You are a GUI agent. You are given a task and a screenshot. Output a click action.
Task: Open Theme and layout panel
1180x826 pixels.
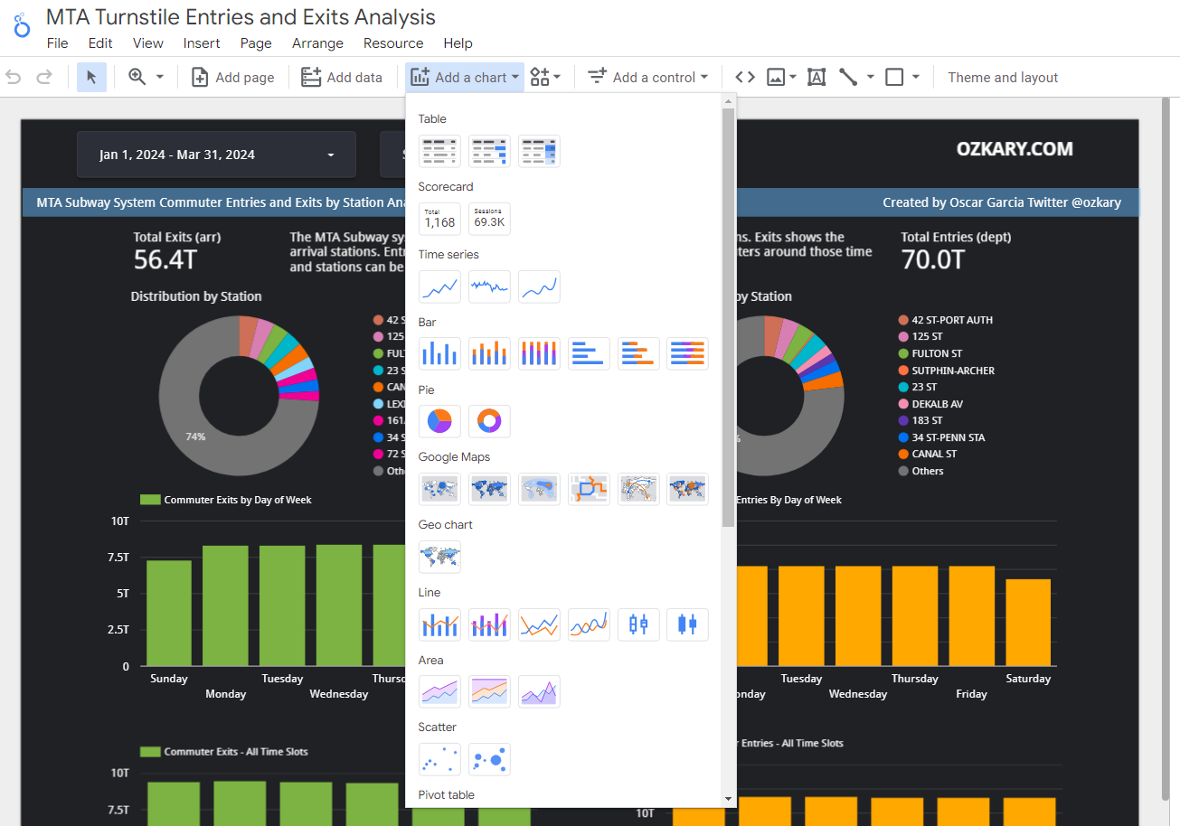(x=1003, y=78)
